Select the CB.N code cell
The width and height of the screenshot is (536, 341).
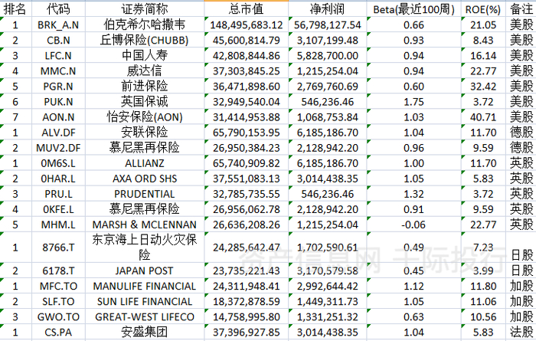click(x=58, y=40)
